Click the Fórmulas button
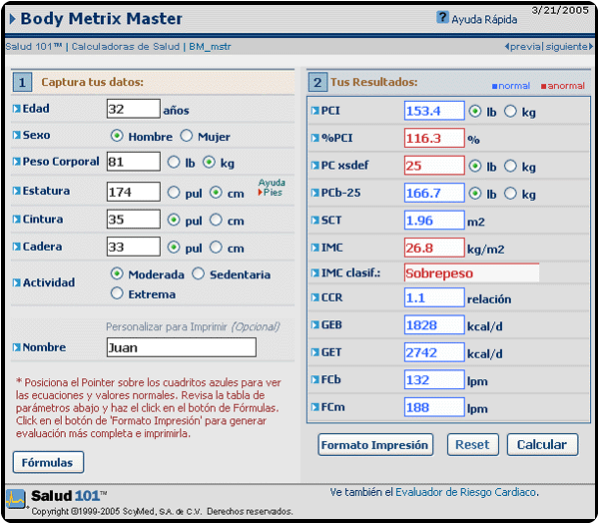This screenshot has width=599, height=524. (48, 462)
